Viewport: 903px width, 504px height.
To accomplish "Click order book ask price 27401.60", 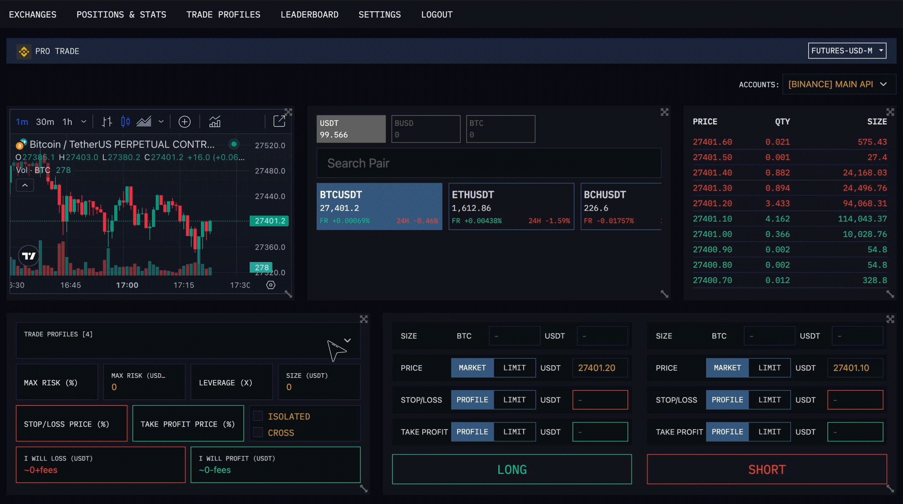I will click(712, 142).
